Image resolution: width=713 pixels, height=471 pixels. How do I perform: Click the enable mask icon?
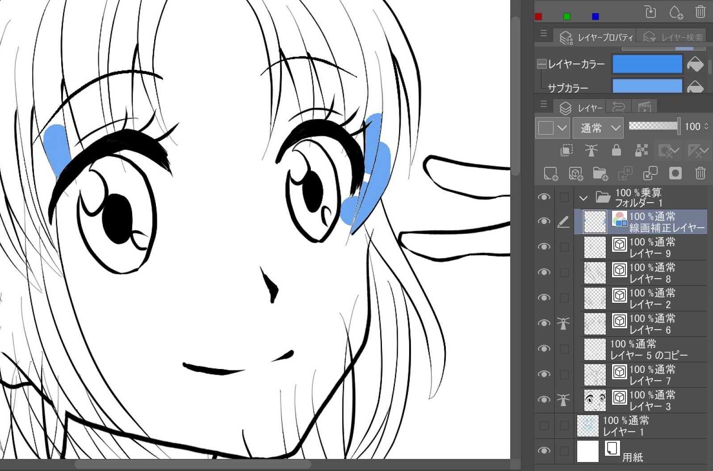[669, 151]
